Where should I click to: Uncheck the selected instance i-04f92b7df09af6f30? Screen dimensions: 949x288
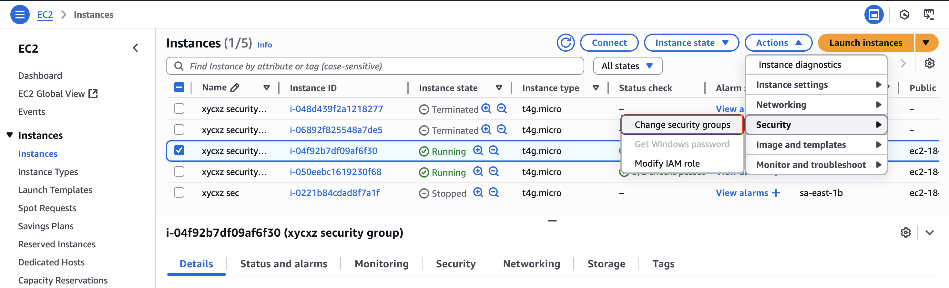pos(179,151)
